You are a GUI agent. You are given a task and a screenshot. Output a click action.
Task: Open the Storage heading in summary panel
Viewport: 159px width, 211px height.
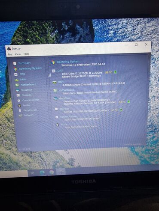(64, 109)
